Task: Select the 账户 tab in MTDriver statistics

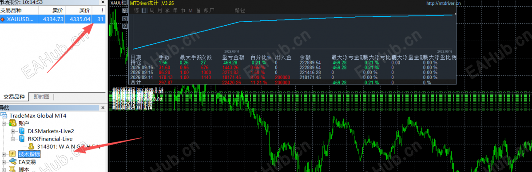Action: coord(209,11)
